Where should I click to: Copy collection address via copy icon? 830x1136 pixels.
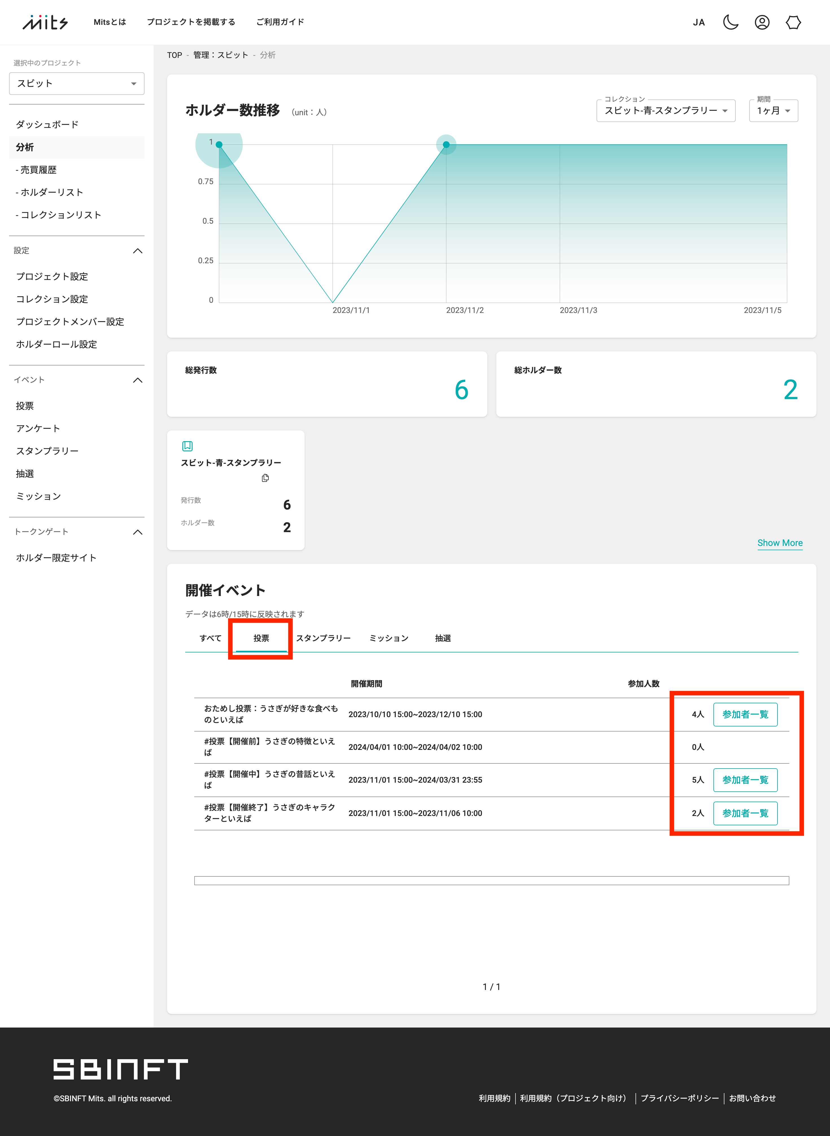coord(265,478)
